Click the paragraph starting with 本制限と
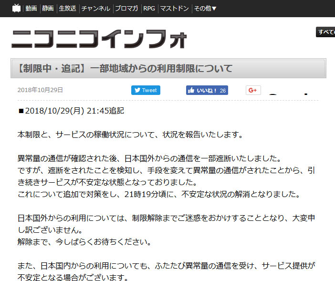Screen dimensions: 335x281 pyautogui.click(x=130, y=134)
